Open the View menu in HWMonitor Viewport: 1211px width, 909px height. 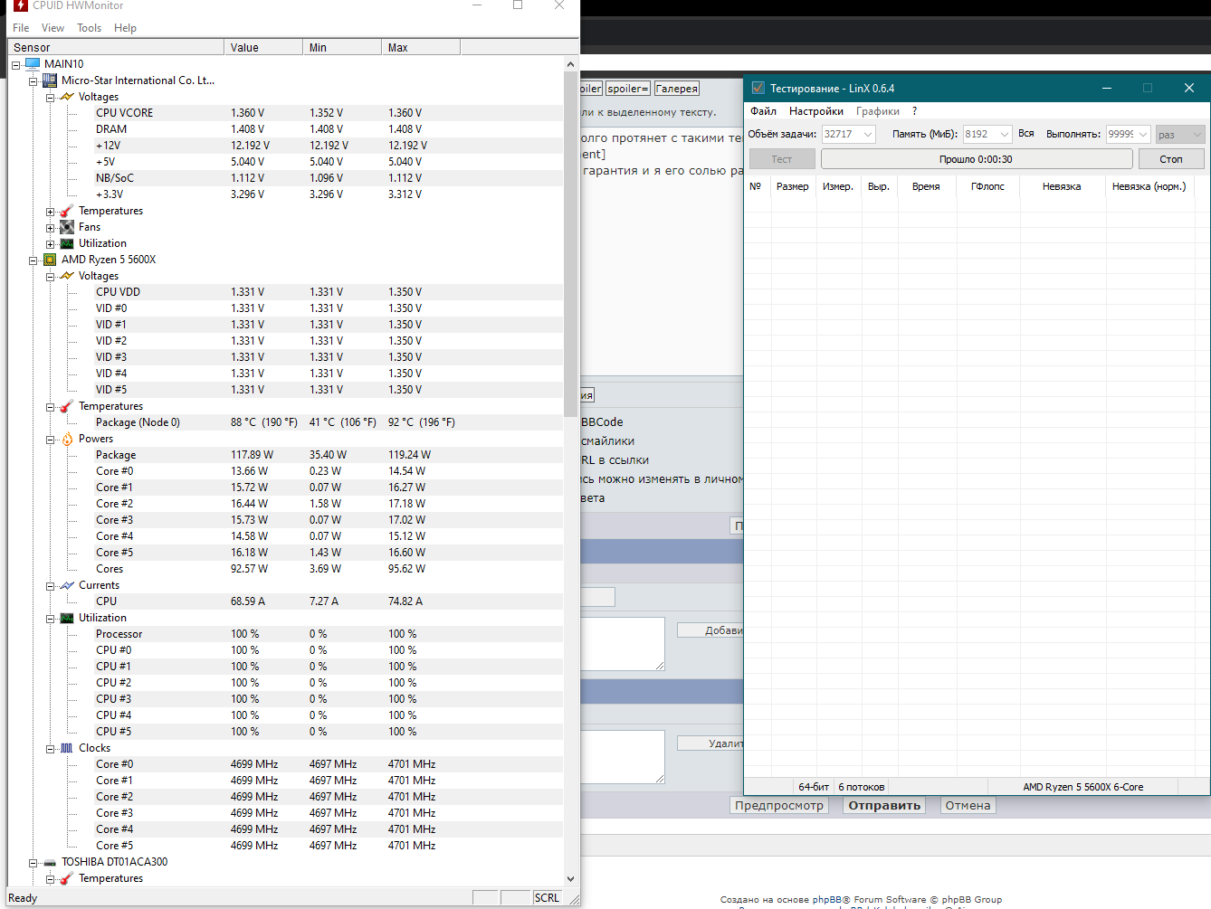tap(52, 28)
